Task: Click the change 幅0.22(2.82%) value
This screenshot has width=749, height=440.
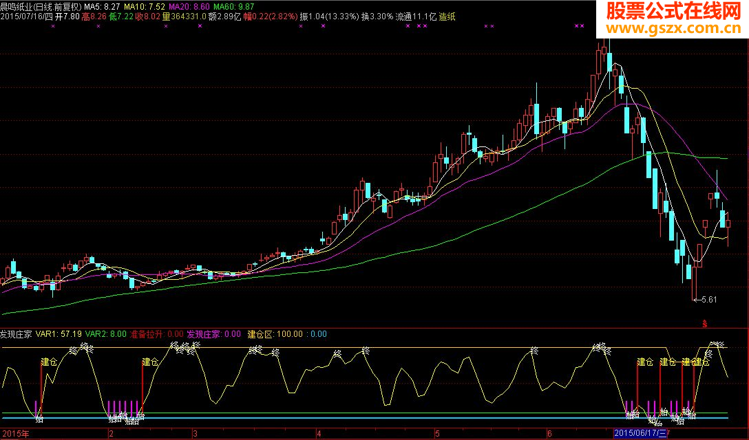Action: tap(270, 16)
